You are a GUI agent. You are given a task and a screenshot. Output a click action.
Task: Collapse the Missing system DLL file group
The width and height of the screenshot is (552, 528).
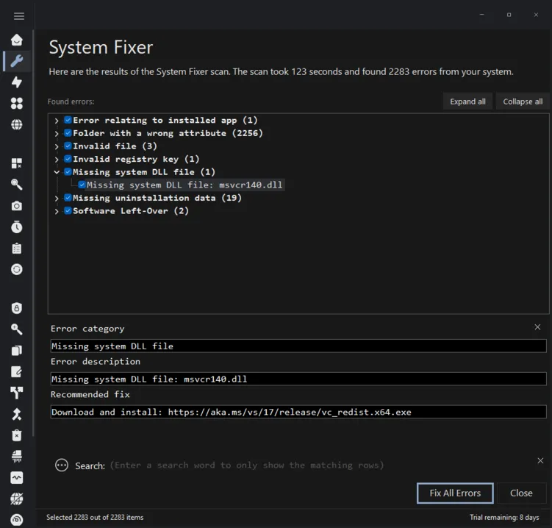point(57,172)
